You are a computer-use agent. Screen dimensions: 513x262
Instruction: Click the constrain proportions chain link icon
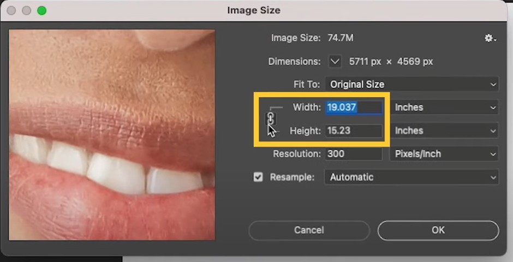[271, 118]
